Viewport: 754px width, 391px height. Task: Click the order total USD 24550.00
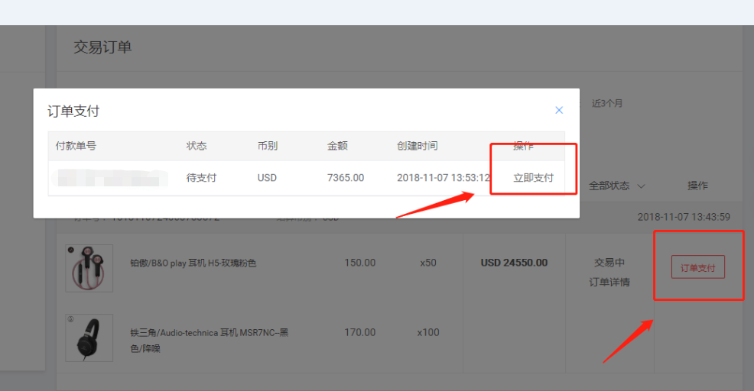coord(514,263)
